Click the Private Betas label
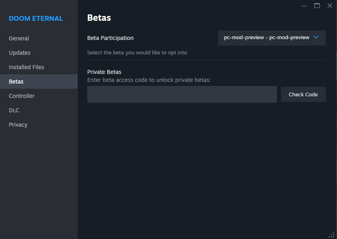337x239 pixels. pos(104,72)
